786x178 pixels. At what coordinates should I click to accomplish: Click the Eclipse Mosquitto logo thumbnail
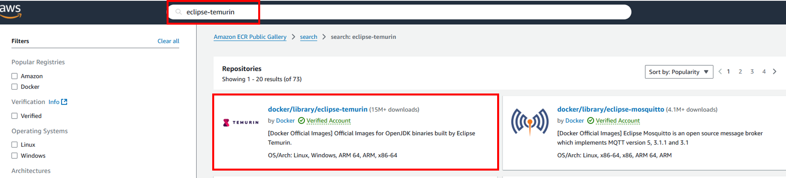pyautogui.click(x=530, y=122)
